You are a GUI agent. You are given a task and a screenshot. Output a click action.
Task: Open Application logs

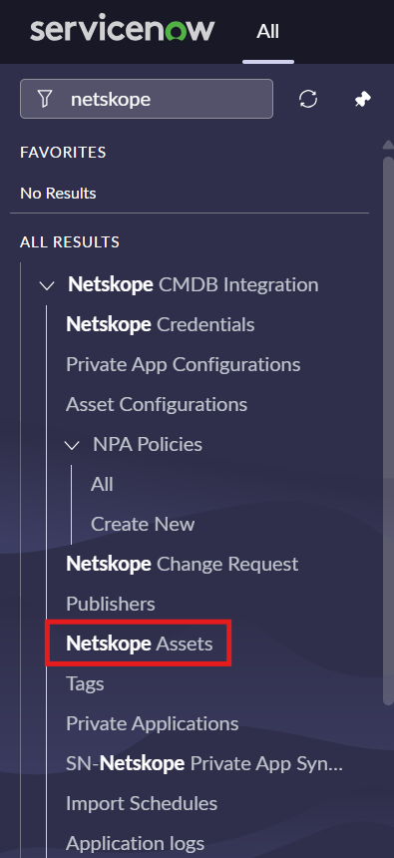pos(136,843)
